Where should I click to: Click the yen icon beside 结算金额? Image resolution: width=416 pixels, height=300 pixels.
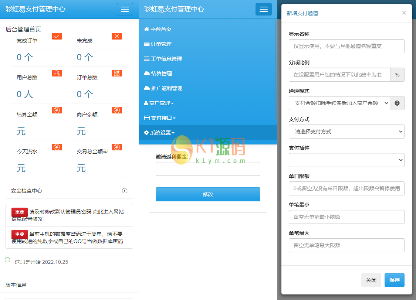click(x=57, y=110)
